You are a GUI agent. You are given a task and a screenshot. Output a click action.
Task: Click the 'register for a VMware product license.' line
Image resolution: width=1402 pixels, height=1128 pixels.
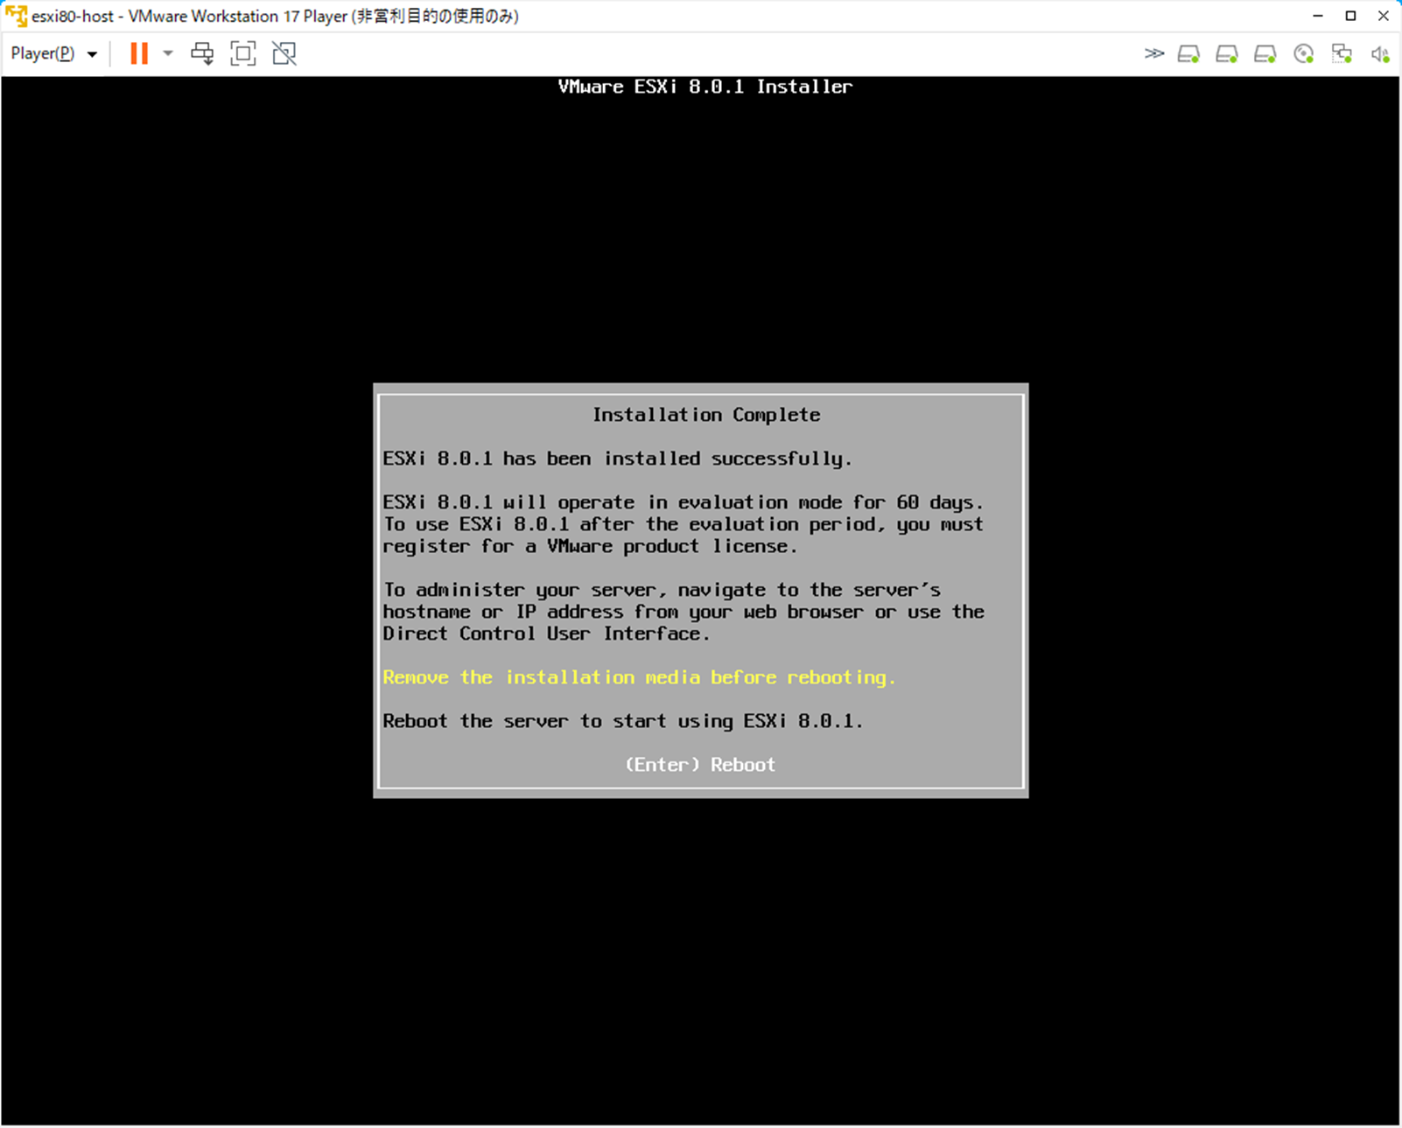[x=590, y=546]
